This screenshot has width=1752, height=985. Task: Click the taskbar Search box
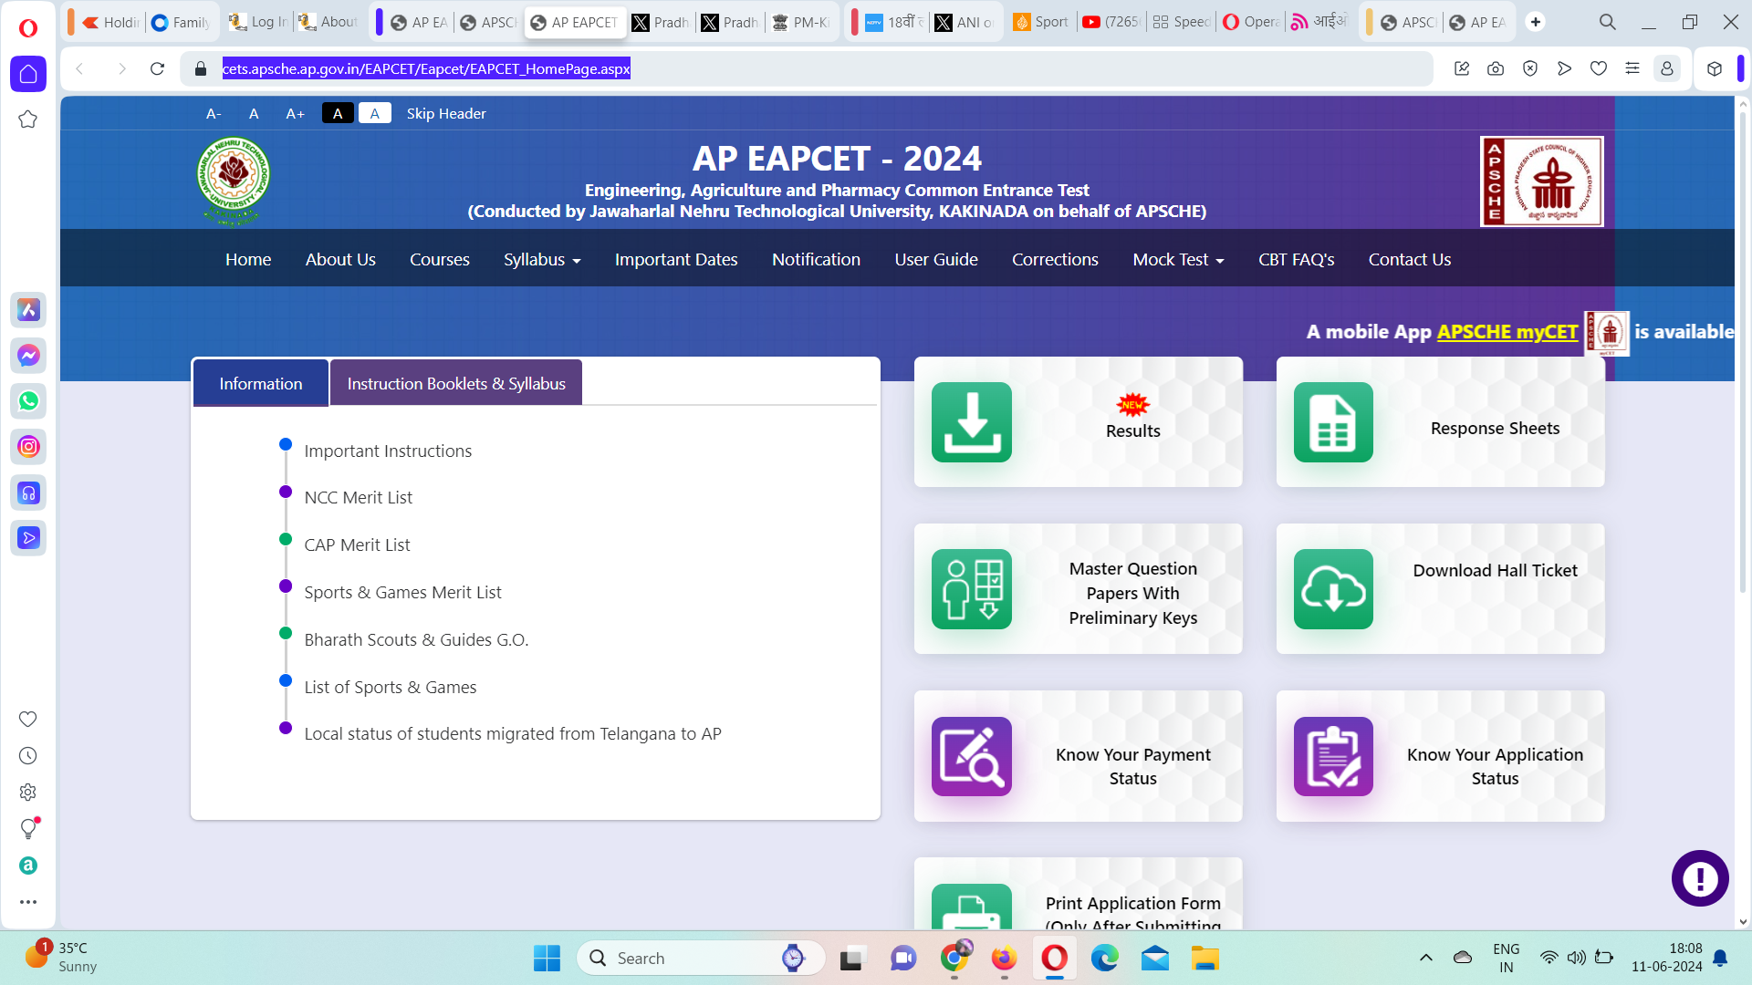(x=701, y=959)
